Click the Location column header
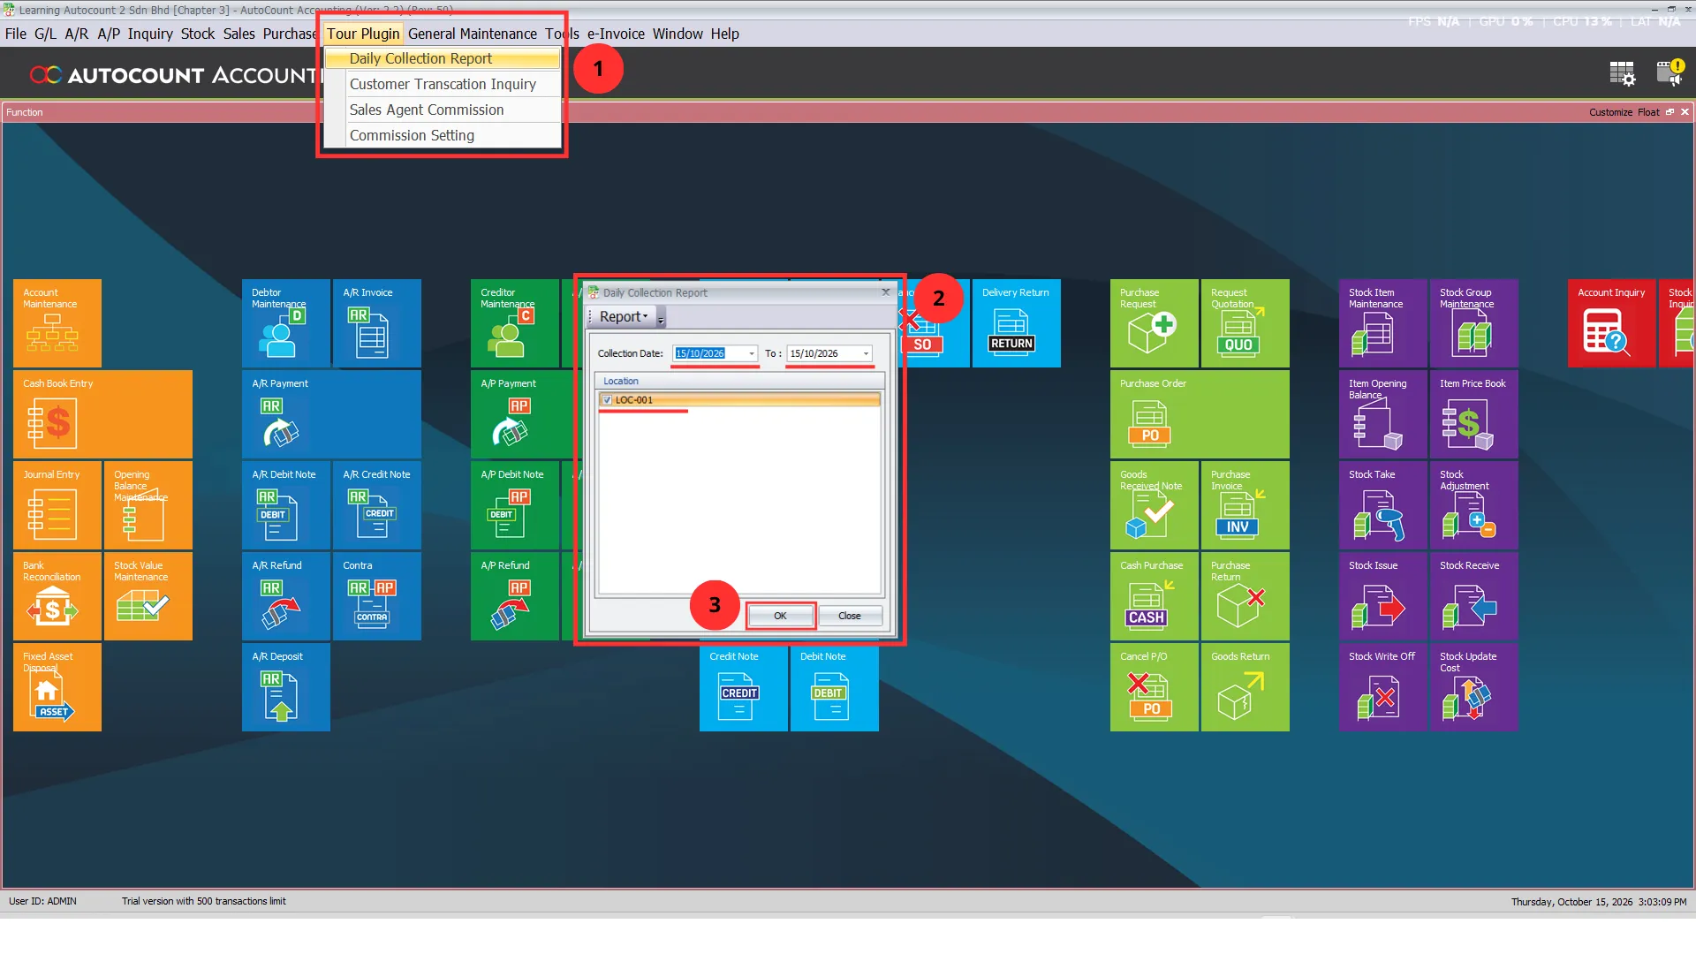This screenshot has height=954, width=1696. [x=740, y=381]
